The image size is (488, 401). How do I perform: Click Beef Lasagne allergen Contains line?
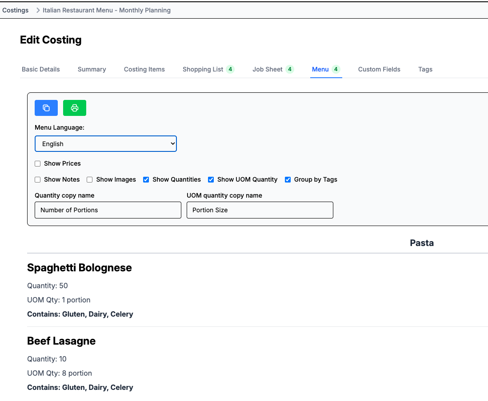tap(80, 388)
